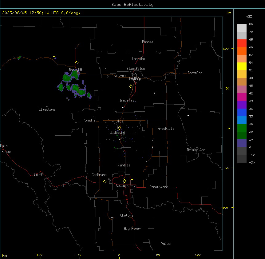Screen dimensions: 265x259
Task: Click the asterisk marker east of Innisfail
Action: click(x=154, y=93)
